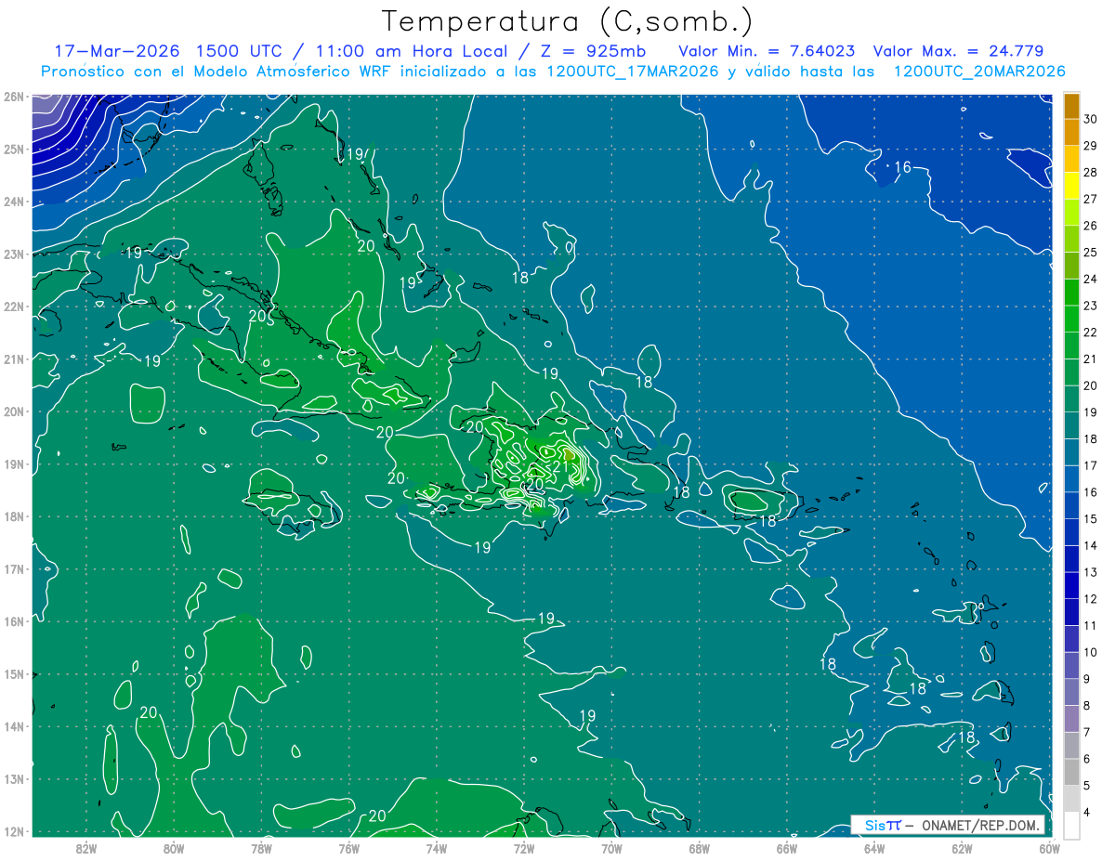Click the 70W longitude axis label
This screenshot has width=1115, height=861.
(611, 848)
